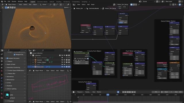Open the File menu

point(5,1)
